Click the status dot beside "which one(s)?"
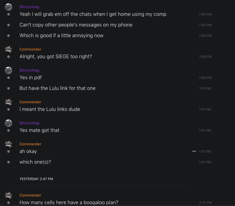The width and height of the screenshot is (235, 206). (9, 162)
